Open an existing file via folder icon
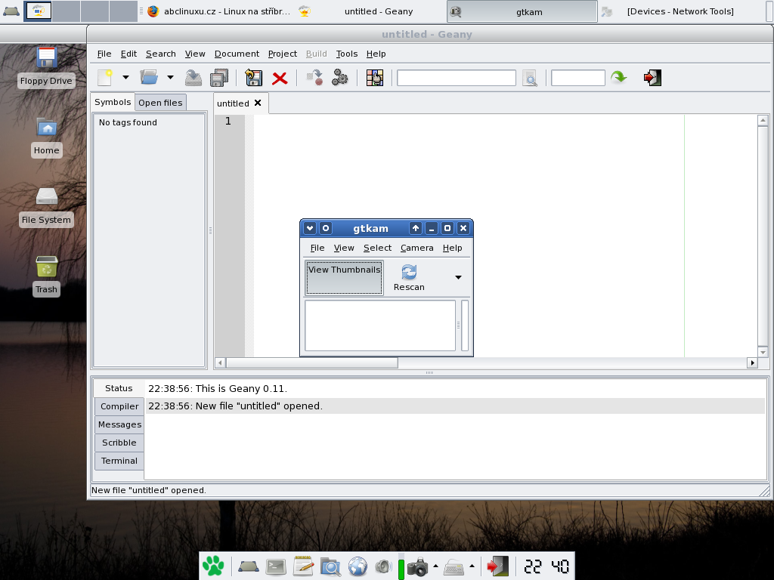 149,78
